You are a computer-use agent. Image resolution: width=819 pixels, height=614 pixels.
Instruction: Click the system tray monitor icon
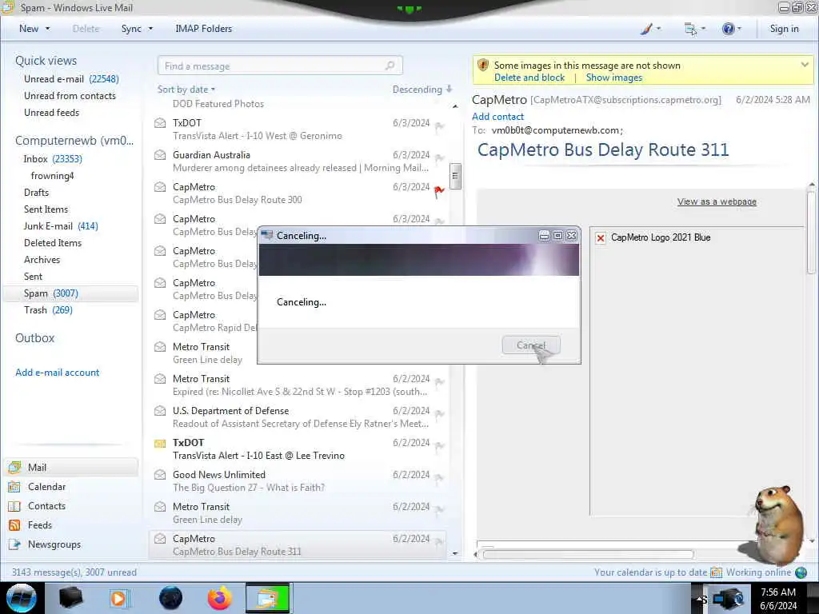coord(728,598)
